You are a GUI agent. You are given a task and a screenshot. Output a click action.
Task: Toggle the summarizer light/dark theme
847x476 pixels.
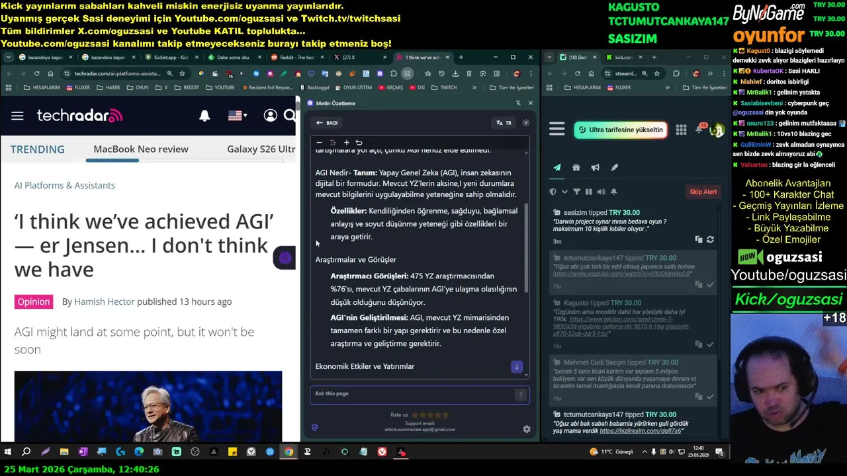pos(526,123)
